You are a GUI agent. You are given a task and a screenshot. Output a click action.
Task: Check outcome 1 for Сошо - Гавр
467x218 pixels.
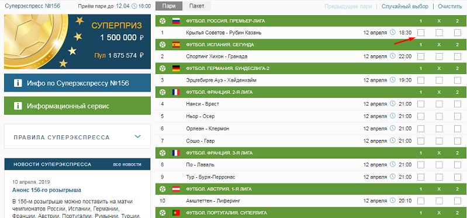(421, 141)
